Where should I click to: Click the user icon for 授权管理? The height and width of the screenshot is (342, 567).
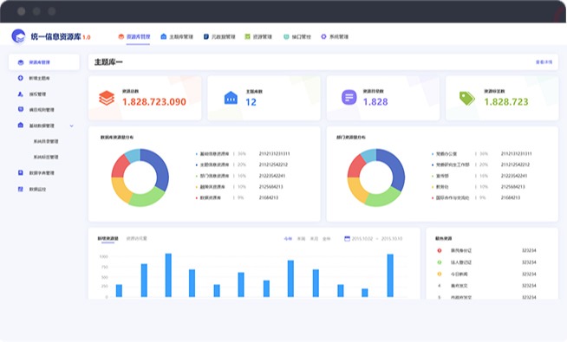coord(20,94)
